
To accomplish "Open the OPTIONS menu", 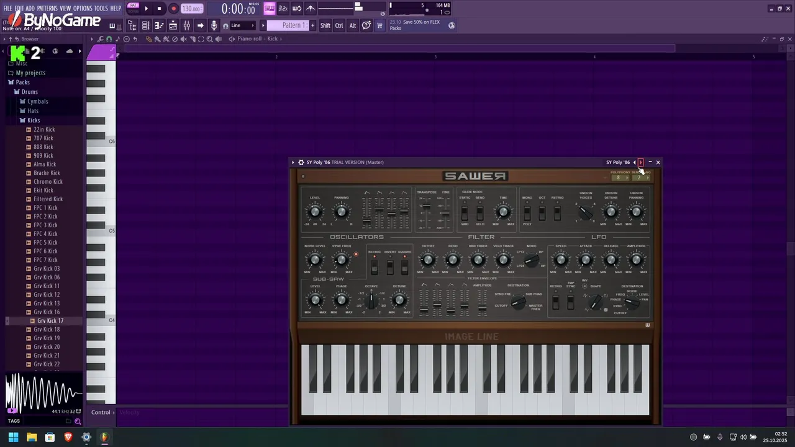I will [x=83, y=9].
